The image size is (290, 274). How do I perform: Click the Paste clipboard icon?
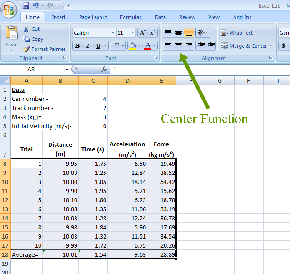point(12,33)
